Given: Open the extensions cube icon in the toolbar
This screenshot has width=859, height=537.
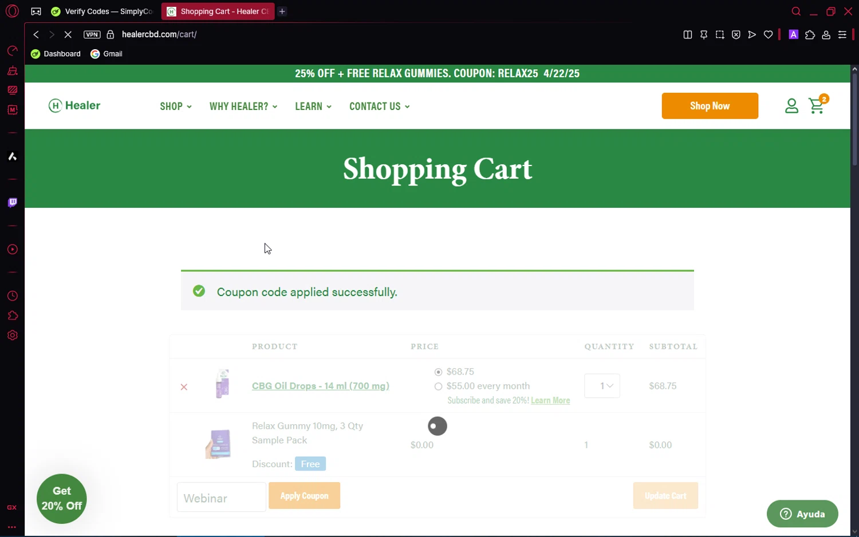Looking at the screenshot, I should tap(810, 35).
